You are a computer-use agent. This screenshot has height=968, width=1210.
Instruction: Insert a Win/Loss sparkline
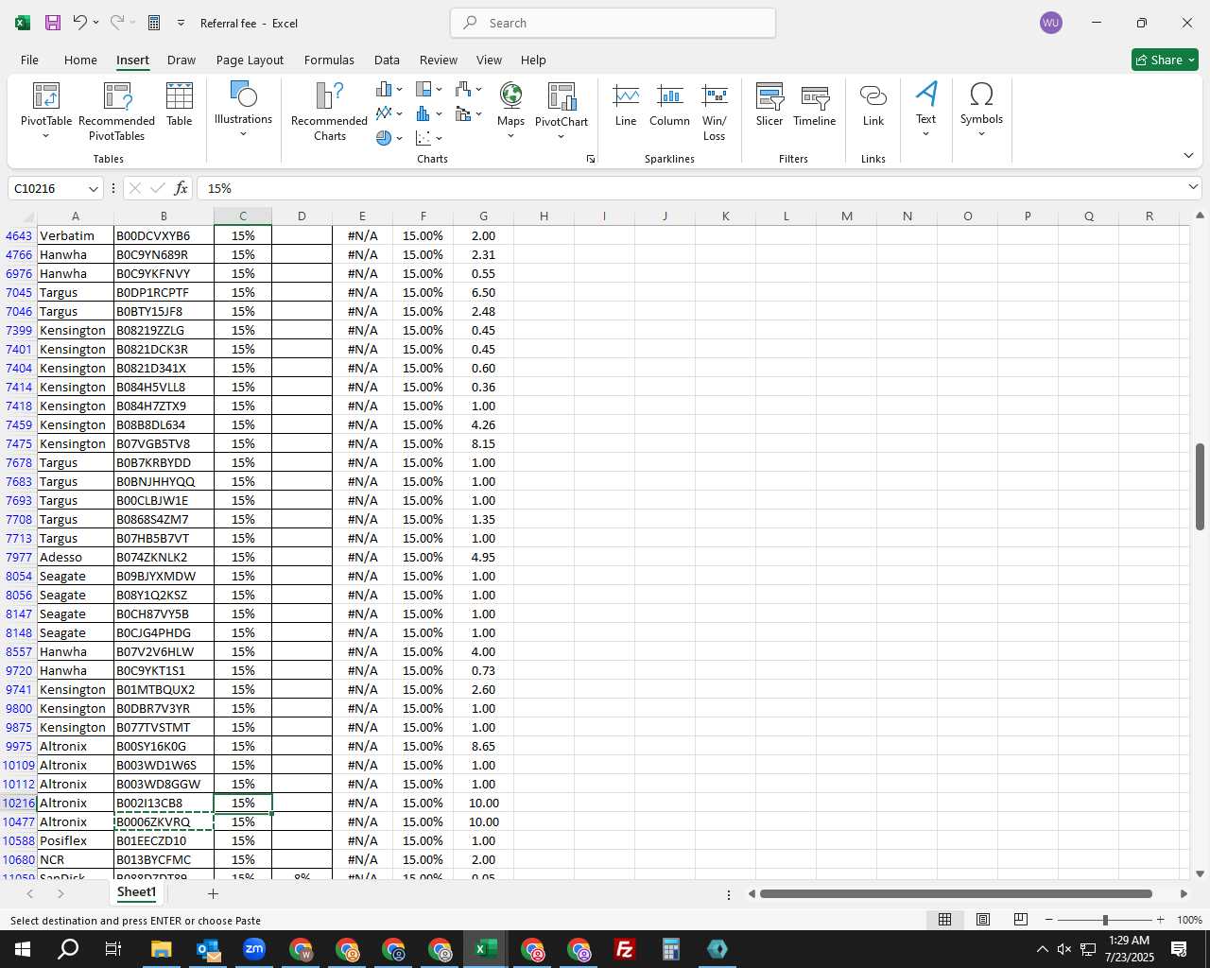point(715,112)
